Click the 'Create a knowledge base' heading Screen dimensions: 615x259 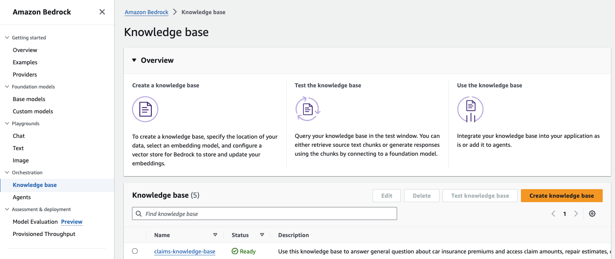click(x=165, y=85)
